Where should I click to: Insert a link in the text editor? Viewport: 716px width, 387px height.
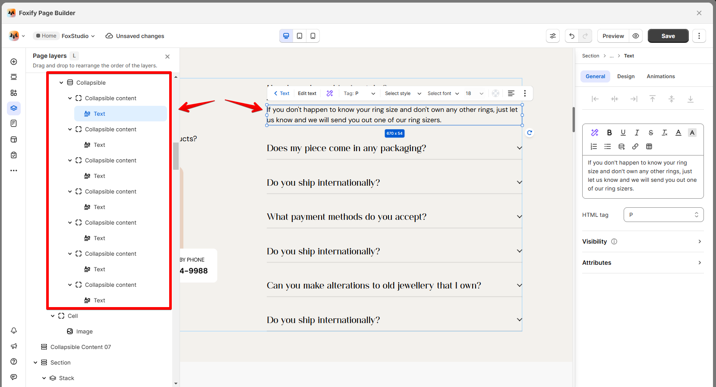635,146
